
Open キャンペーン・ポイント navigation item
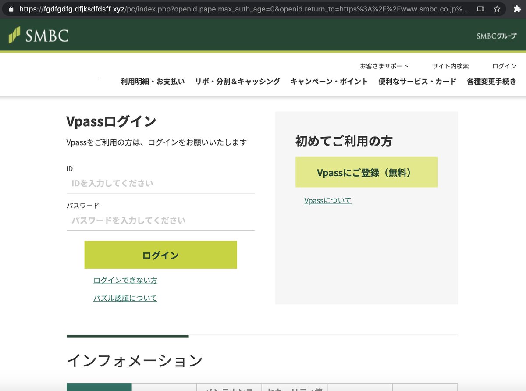[x=329, y=82]
